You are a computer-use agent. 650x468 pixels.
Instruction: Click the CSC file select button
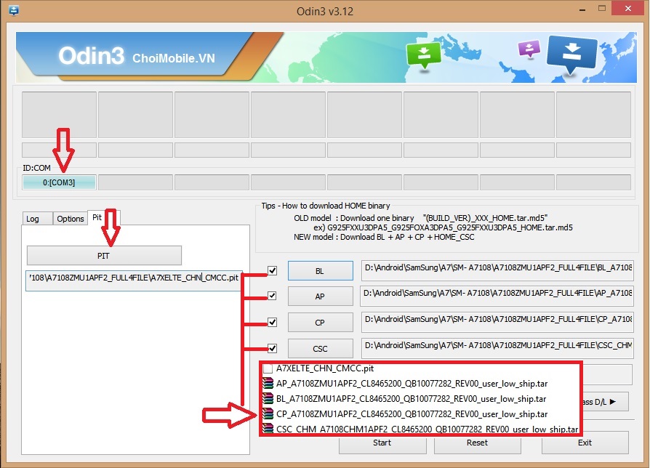pos(321,348)
